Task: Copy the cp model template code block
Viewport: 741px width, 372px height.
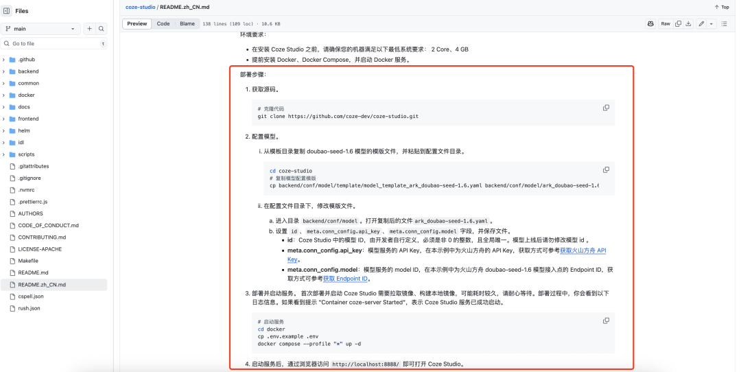Action: (x=606, y=170)
